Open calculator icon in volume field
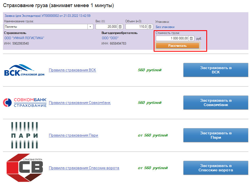Image resolution: width=250 pixels, height=183 pixels. 150,27
